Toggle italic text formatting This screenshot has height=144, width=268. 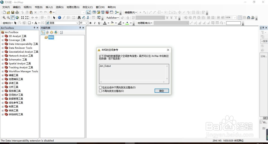(x=95, y=23)
